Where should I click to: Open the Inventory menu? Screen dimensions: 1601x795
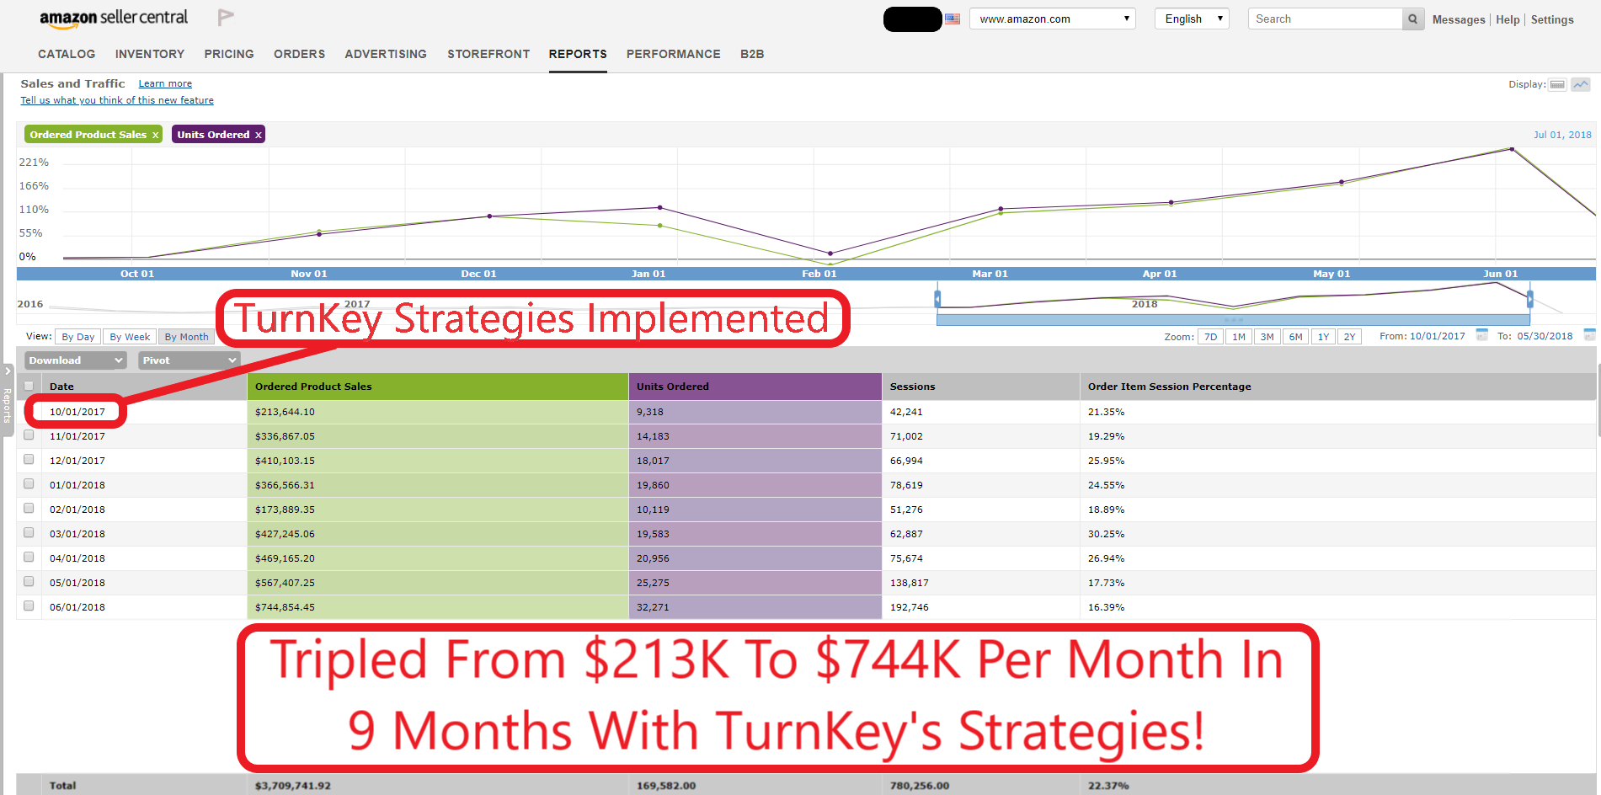pyautogui.click(x=150, y=54)
